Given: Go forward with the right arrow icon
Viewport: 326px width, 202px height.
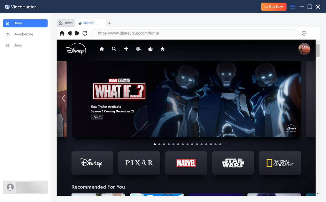Looking at the screenshot, I should (x=77, y=33).
